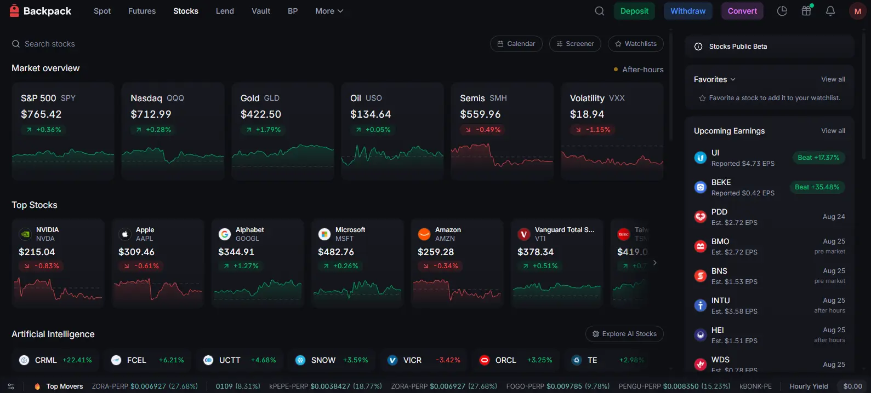Click the CRML stock logo icon
The width and height of the screenshot is (871, 393).
coord(24,360)
